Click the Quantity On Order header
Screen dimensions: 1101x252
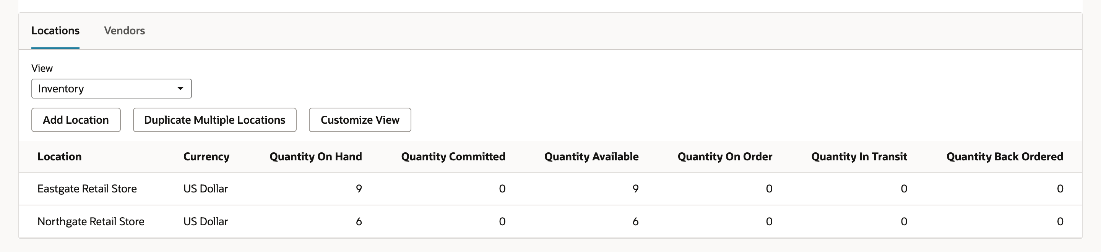(725, 157)
